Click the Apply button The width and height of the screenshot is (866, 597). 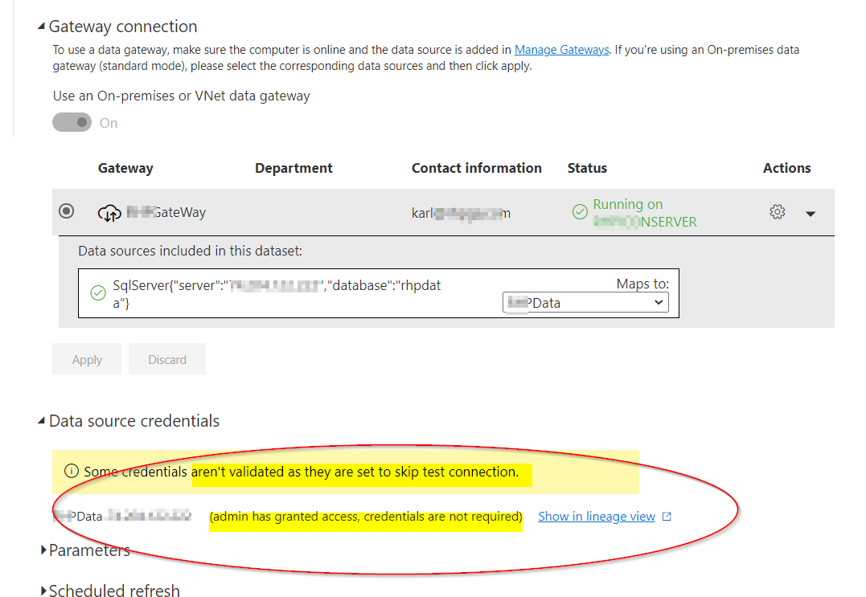87,359
